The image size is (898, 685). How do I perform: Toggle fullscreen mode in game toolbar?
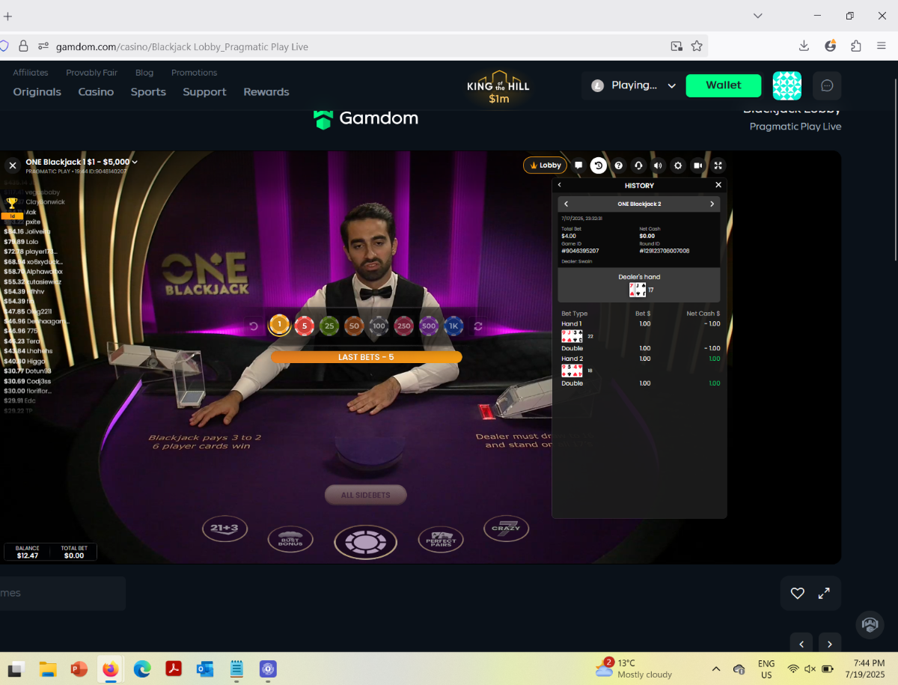click(x=718, y=165)
